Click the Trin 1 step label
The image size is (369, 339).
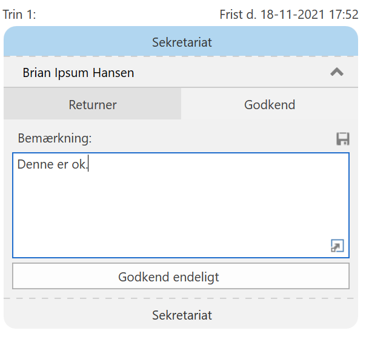click(19, 15)
